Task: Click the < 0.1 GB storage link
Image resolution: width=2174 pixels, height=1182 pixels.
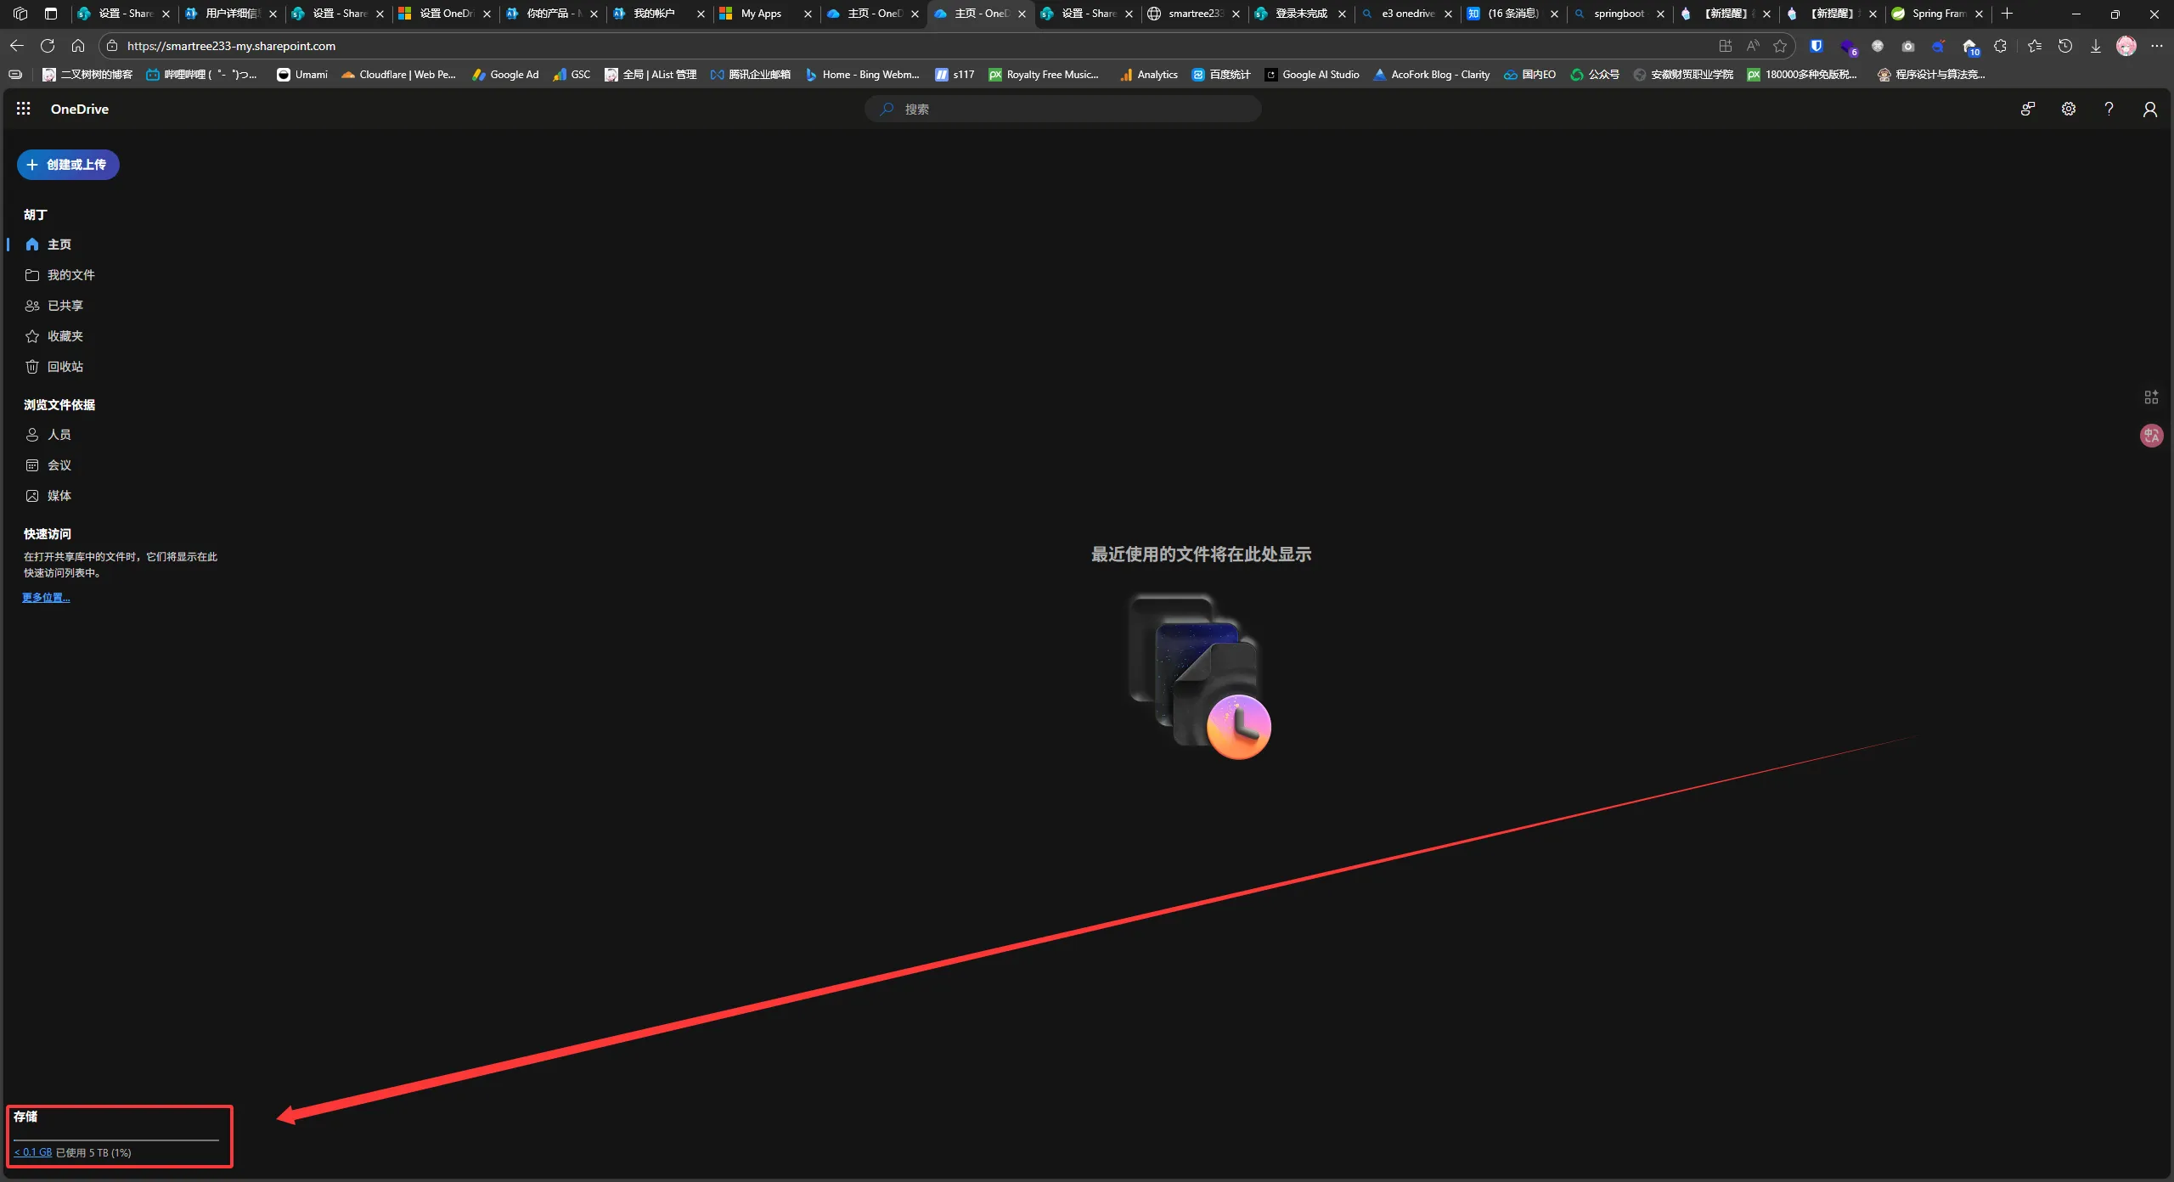Action: pos(33,1152)
